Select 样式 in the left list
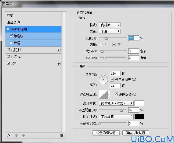The height and width of the screenshot is (143, 174). (x=33, y=15)
